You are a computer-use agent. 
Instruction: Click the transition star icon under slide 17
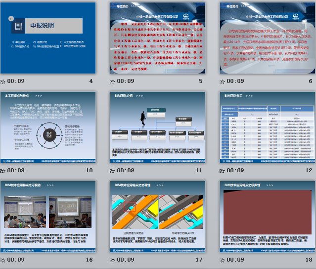tap(112, 260)
